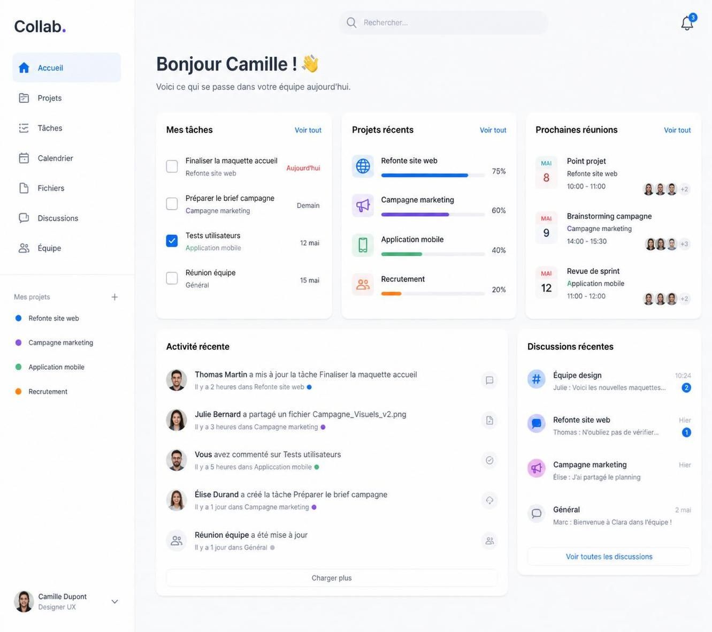Screen dimensions: 712x632
Task: Click the Application mobile progress bar
Action: pyautogui.click(x=433, y=254)
